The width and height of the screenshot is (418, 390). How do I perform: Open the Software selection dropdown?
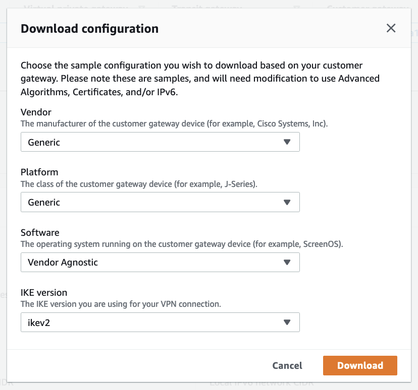[x=160, y=262]
